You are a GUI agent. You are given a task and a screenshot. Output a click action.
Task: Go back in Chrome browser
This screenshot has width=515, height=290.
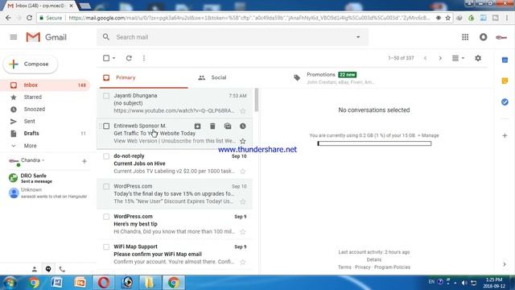[x=9, y=18]
